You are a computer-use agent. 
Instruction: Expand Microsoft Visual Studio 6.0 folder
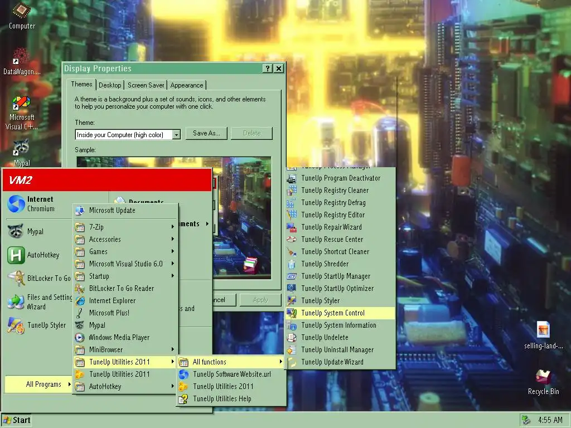[125, 264]
